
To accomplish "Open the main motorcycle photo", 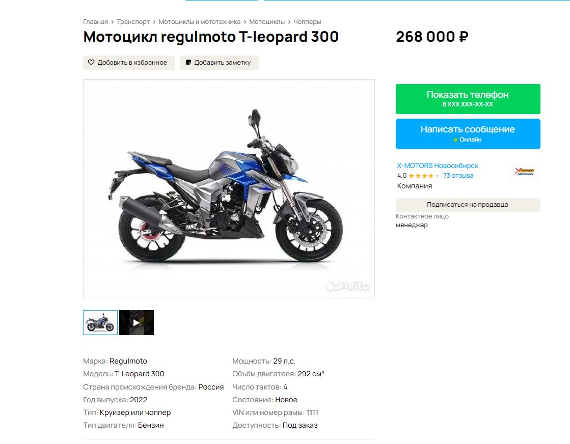I will click(x=229, y=189).
